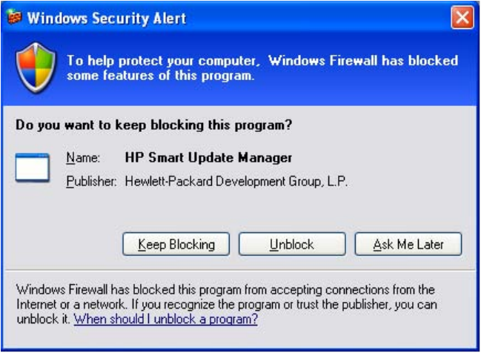Click the security shield icon
The height and width of the screenshot is (353, 481).
click(x=35, y=67)
